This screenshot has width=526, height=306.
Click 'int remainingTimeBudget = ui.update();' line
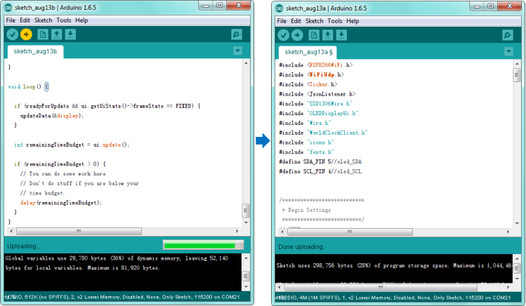72,145
